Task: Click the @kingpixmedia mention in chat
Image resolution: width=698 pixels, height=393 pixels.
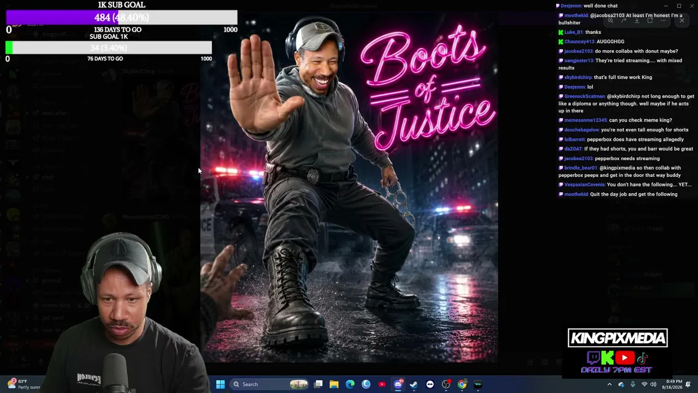Action: 618,168
